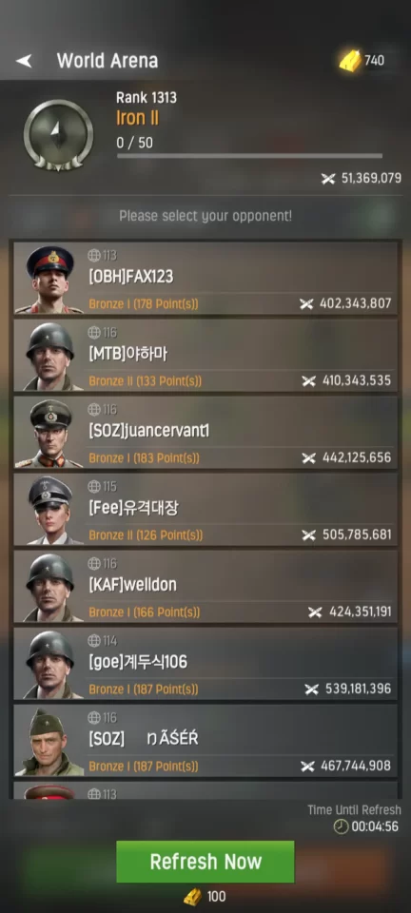Screen dimensions: 411x913
Task: Tap the Iron II progress bar
Action: (x=250, y=156)
